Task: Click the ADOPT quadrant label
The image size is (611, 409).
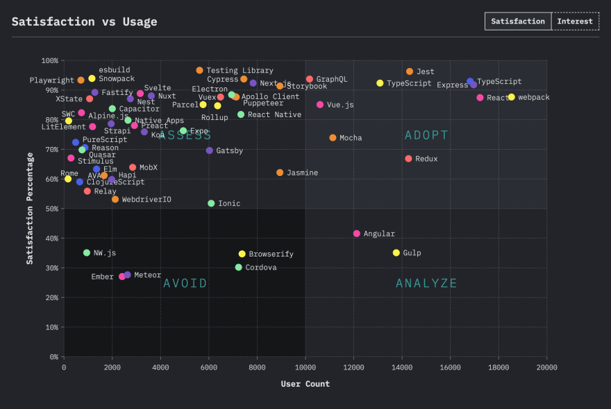Action: [426, 135]
